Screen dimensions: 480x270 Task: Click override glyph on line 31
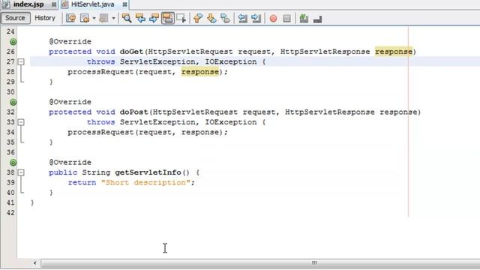pos(13,102)
